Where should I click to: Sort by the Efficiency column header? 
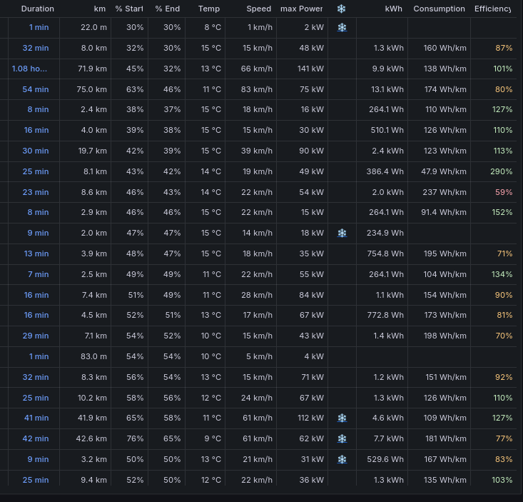(492, 9)
